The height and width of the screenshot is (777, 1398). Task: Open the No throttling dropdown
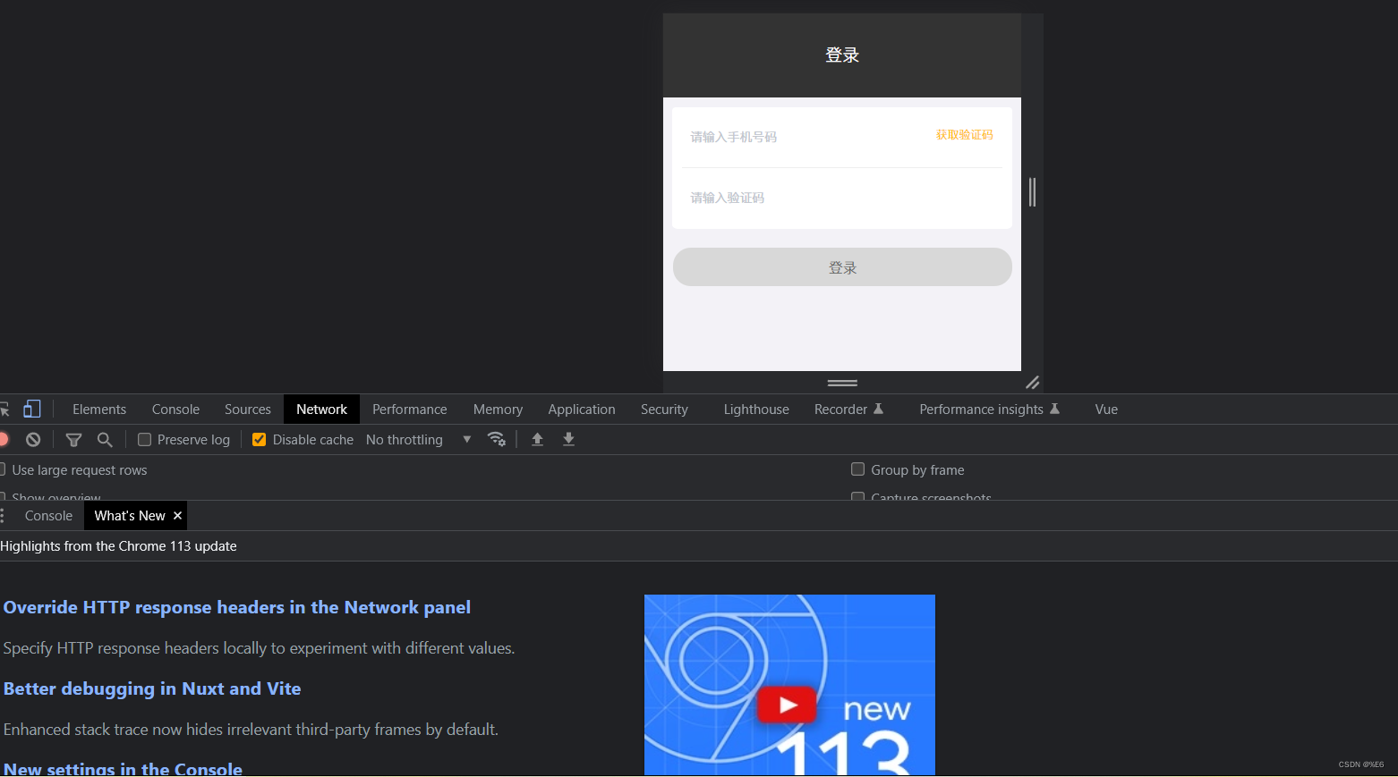[x=418, y=439]
